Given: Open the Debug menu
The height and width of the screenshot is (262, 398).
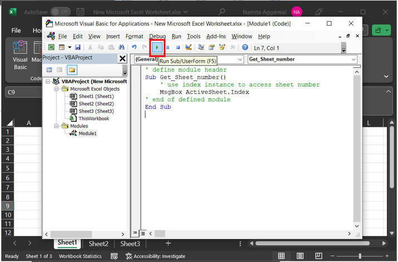Looking at the screenshot, I should (157, 36).
